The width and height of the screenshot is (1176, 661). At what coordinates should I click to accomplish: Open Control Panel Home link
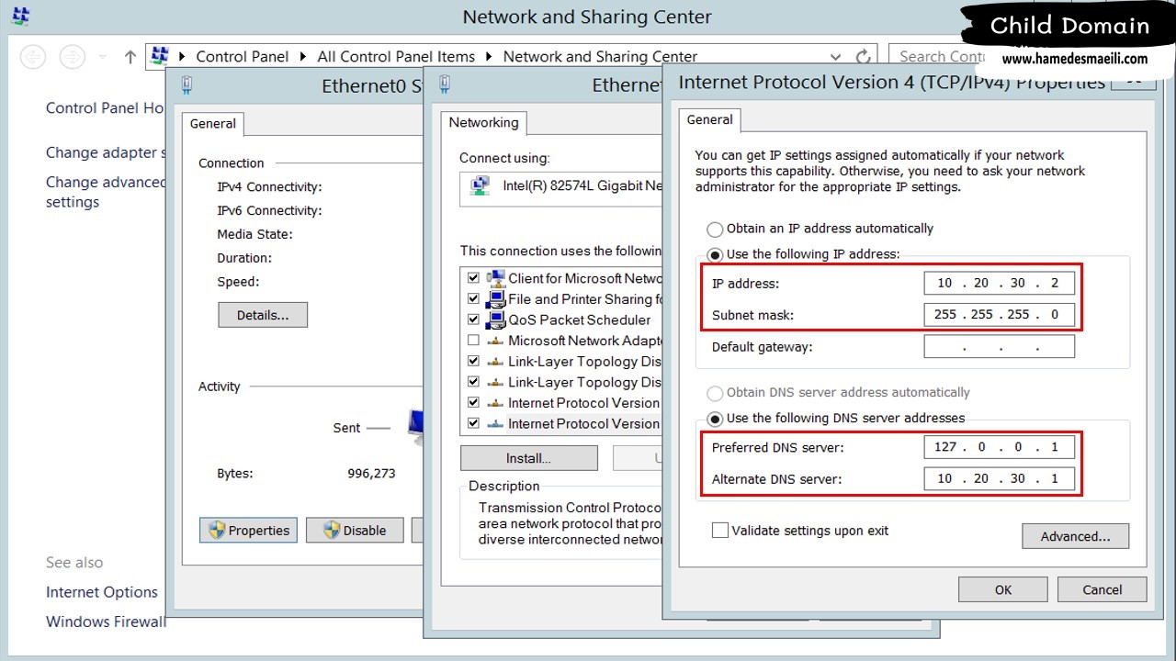pyautogui.click(x=106, y=108)
